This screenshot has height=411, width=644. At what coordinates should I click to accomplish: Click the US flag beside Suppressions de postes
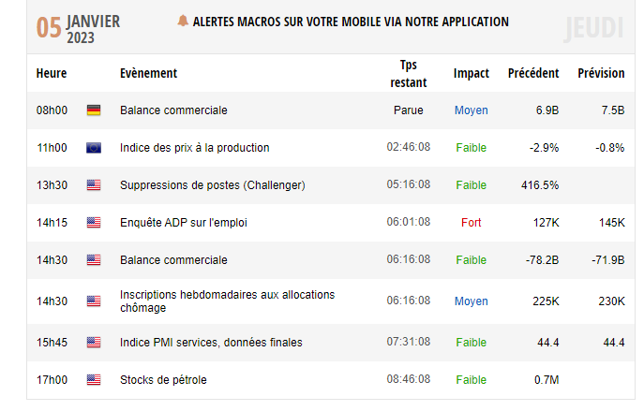(x=94, y=185)
